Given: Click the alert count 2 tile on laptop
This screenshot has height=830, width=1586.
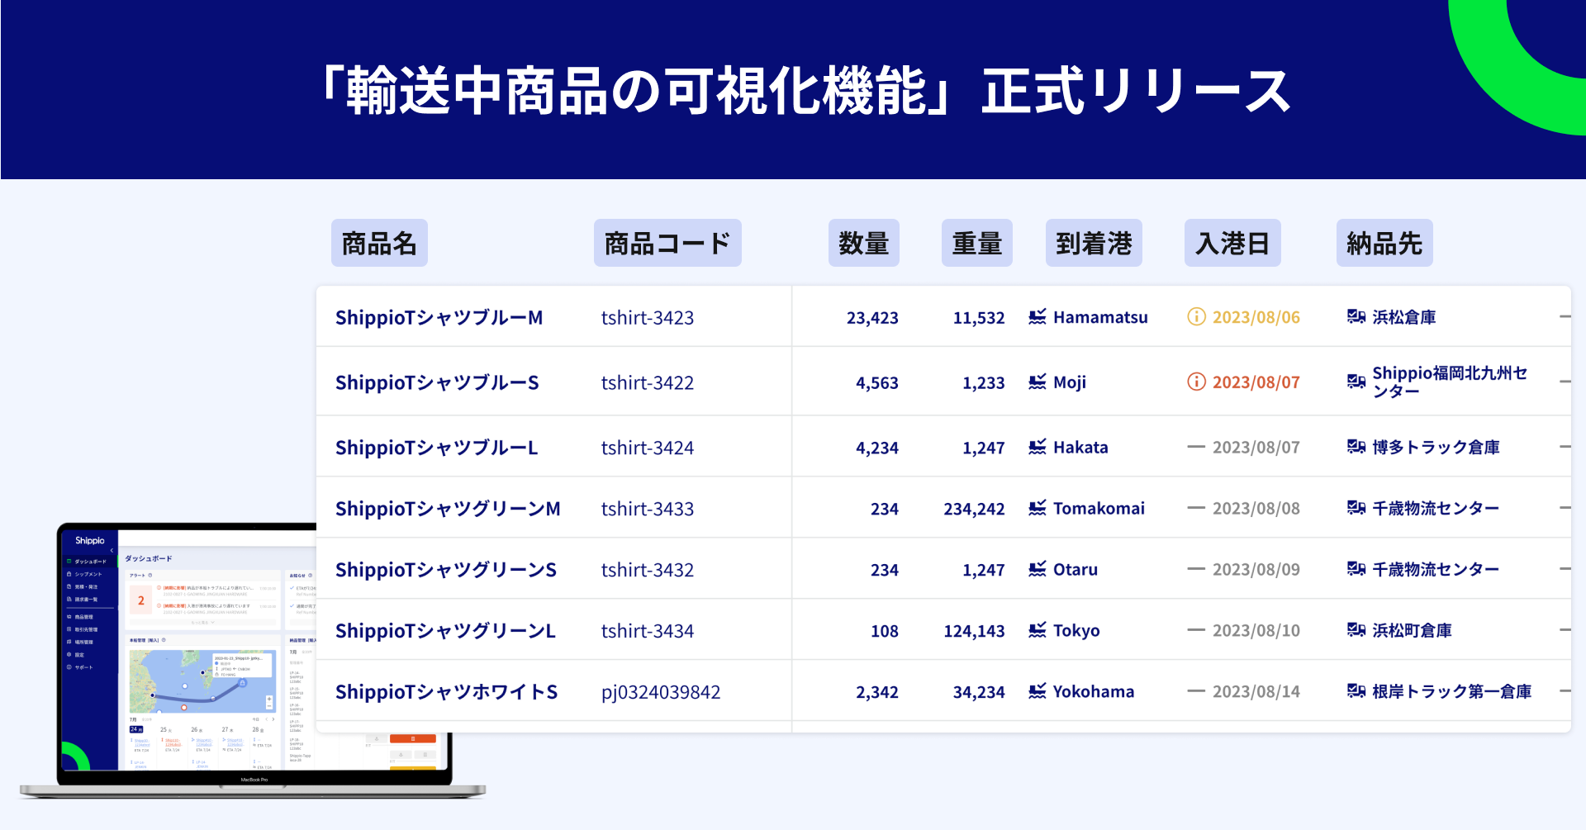Looking at the screenshot, I should point(141,600).
